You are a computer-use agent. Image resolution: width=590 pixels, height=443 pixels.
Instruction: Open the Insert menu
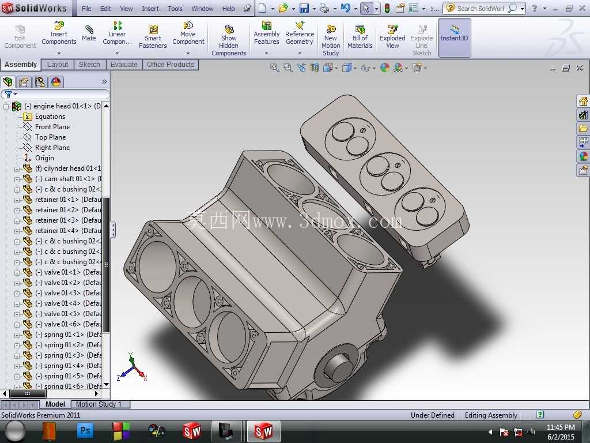pyautogui.click(x=150, y=8)
